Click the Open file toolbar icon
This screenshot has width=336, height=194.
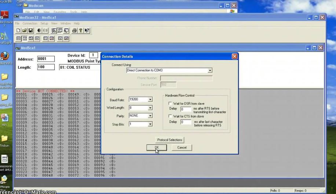click(x=25, y=30)
